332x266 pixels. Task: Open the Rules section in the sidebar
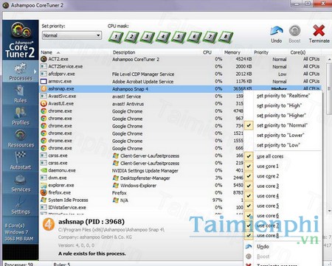21,94
